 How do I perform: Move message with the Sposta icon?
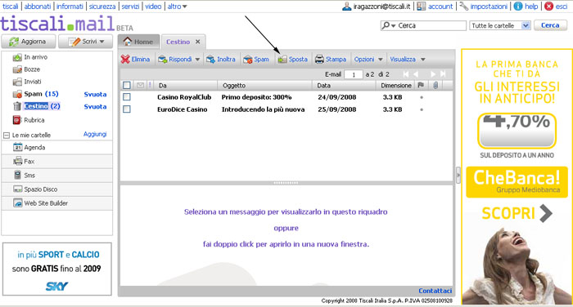tap(282, 59)
